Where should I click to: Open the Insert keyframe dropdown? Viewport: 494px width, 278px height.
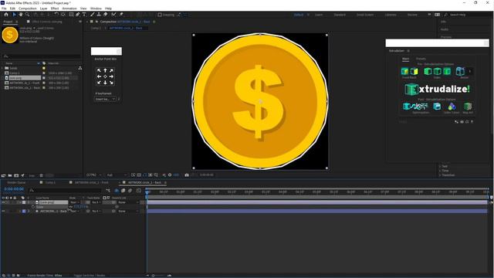coord(105,99)
